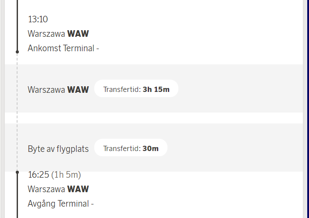309x218 pixels.
Task: Click the Byte av flygplats label
Action: pos(58,149)
